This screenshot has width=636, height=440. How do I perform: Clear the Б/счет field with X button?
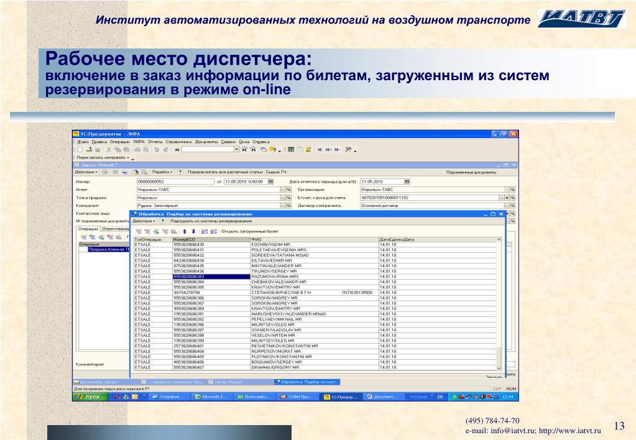[507, 198]
